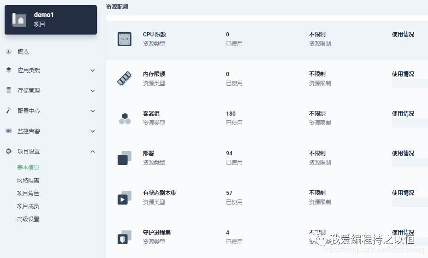Click the overview gauge icon
This screenshot has height=258, width=428.
(9, 52)
